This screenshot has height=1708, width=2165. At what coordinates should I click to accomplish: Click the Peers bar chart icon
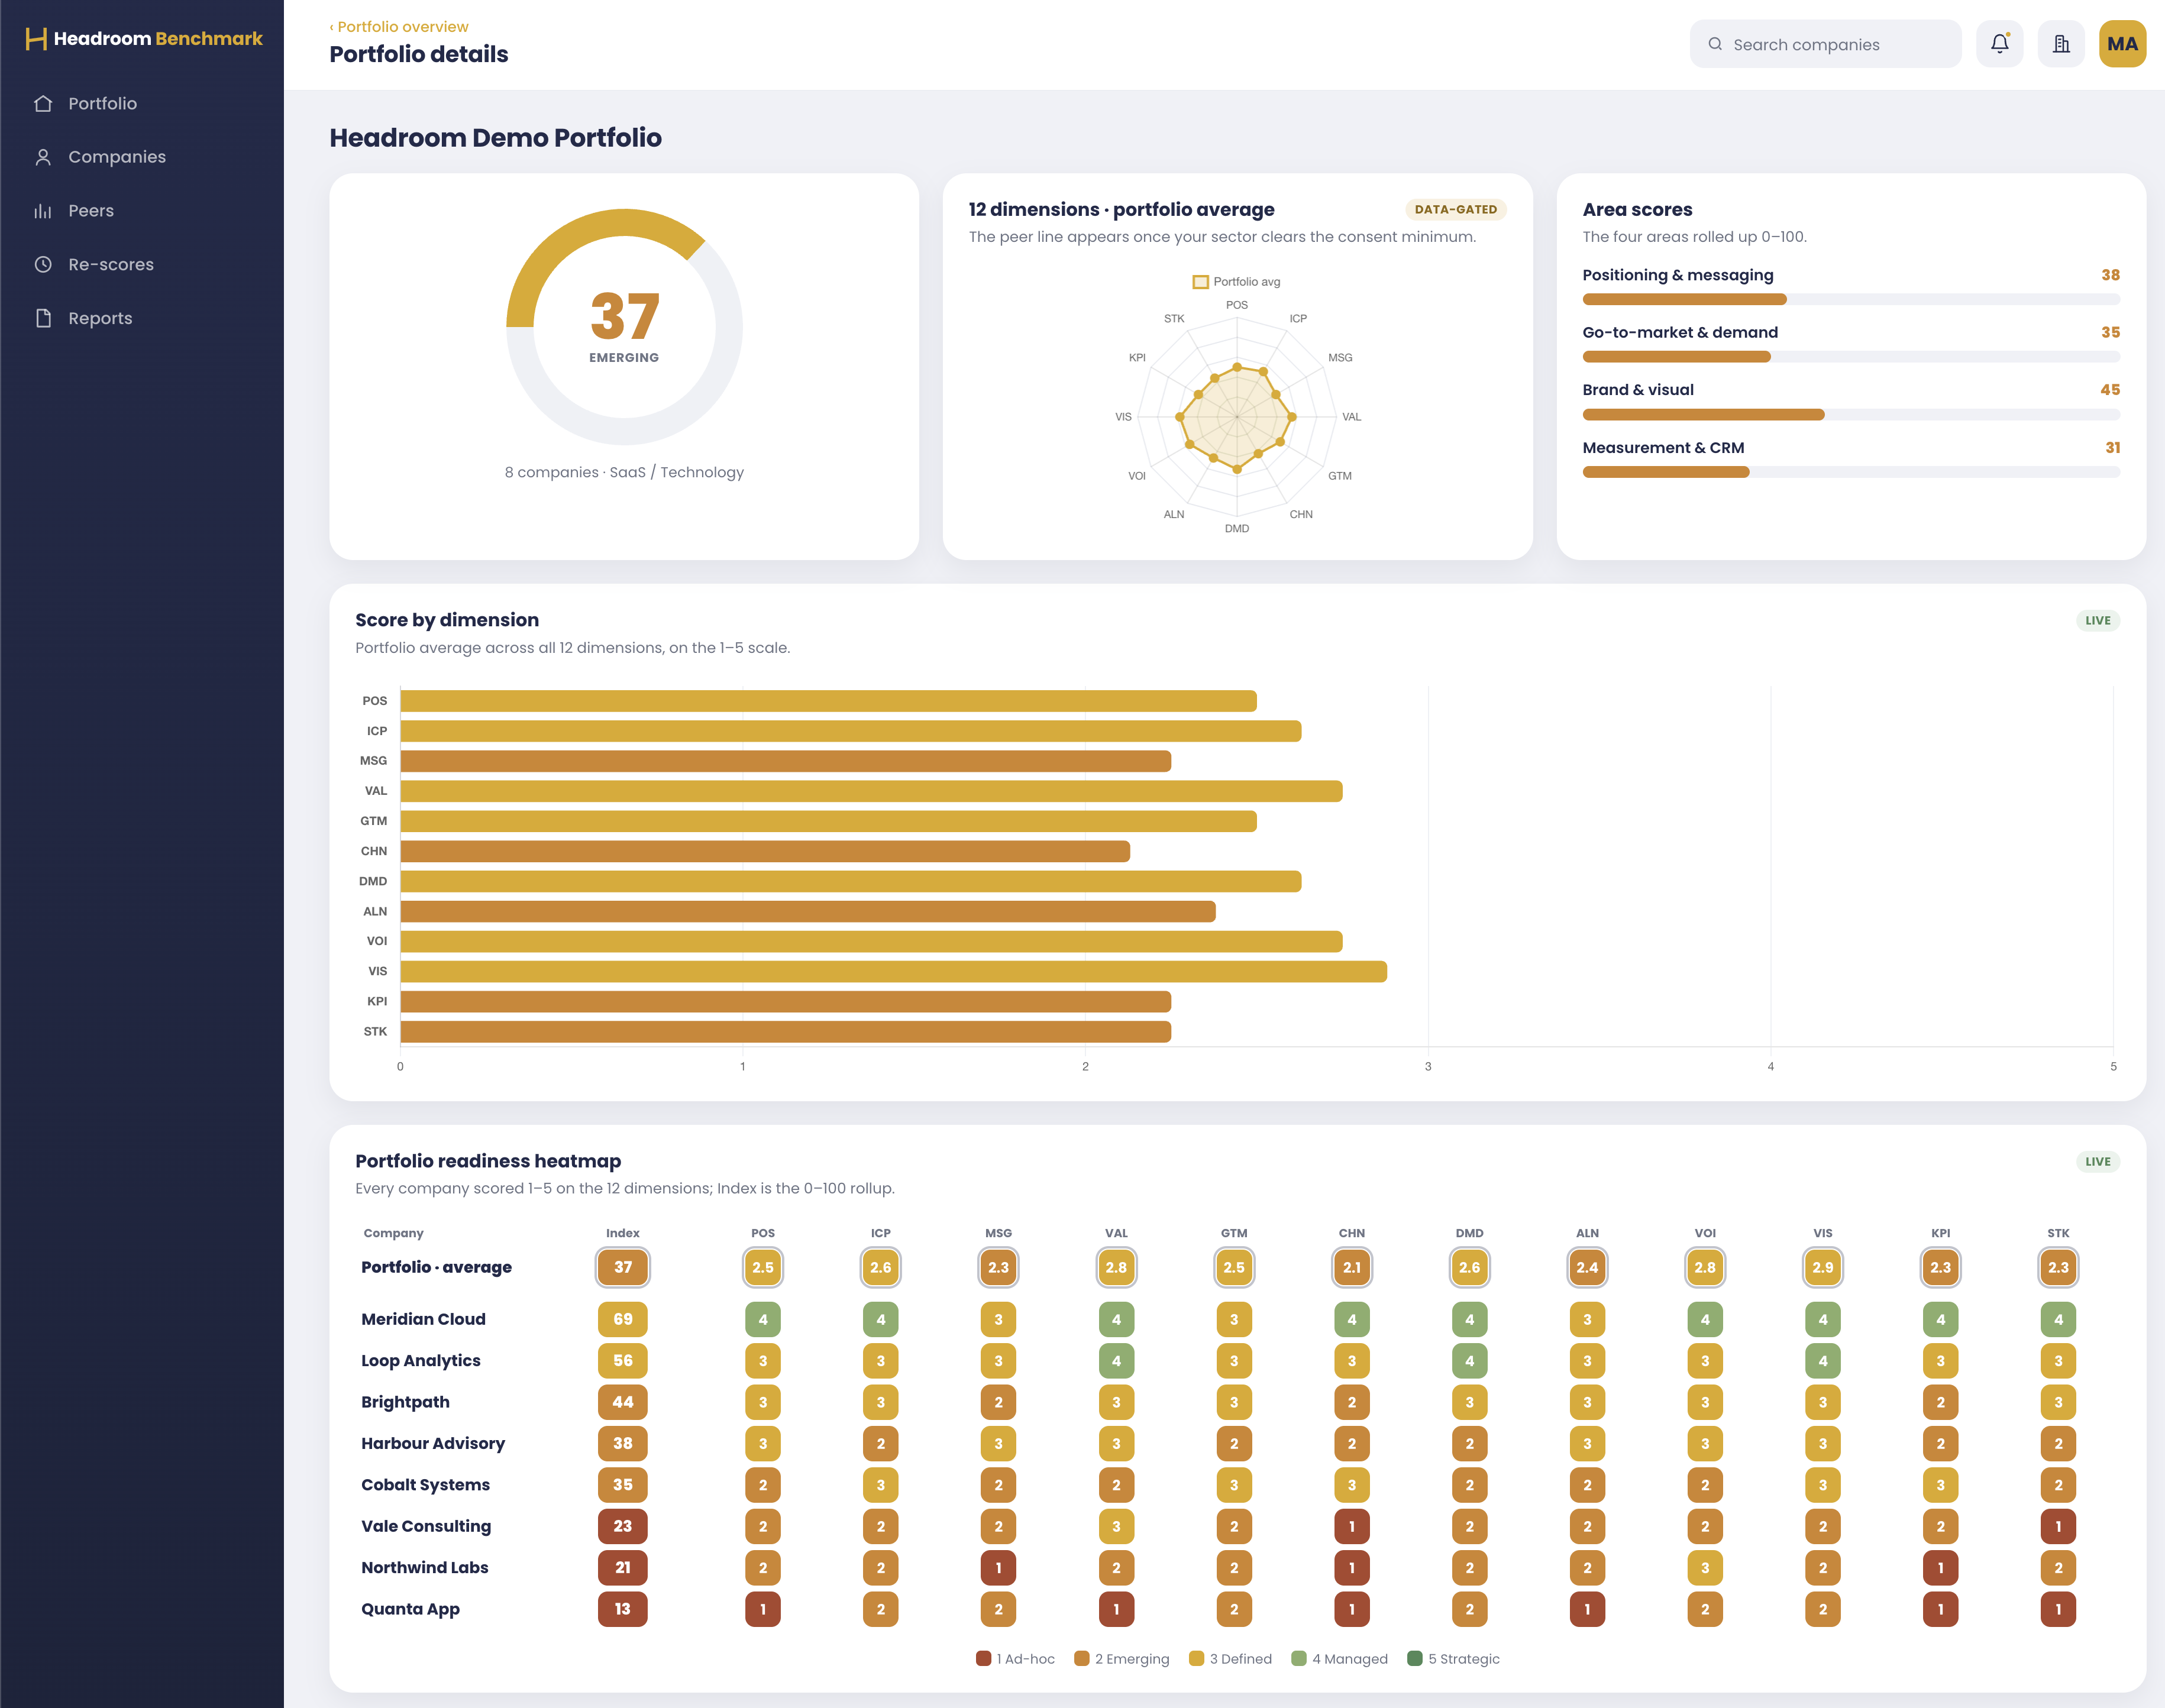(43, 211)
